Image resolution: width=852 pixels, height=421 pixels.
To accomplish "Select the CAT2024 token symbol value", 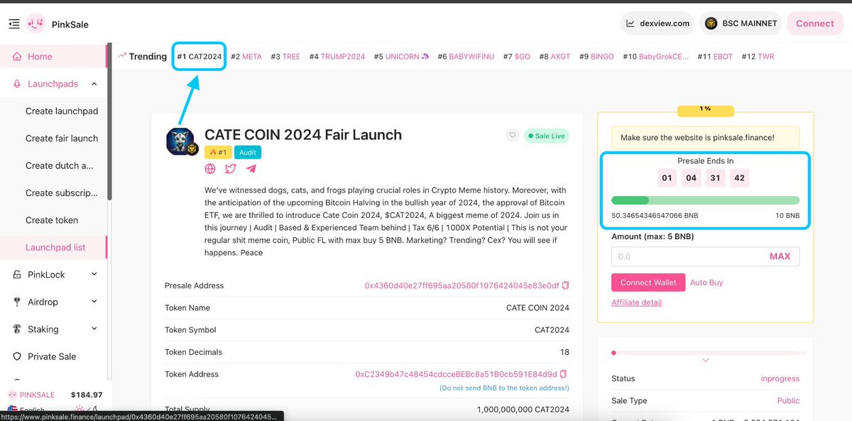I will point(552,330).
